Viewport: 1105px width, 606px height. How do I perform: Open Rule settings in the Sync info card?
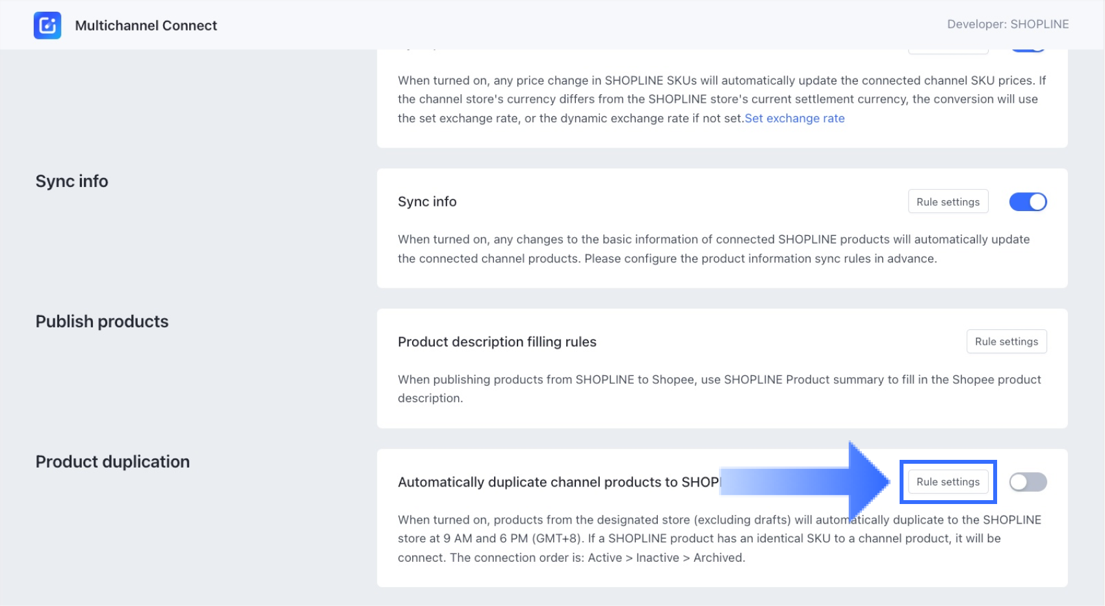point(948,202)
